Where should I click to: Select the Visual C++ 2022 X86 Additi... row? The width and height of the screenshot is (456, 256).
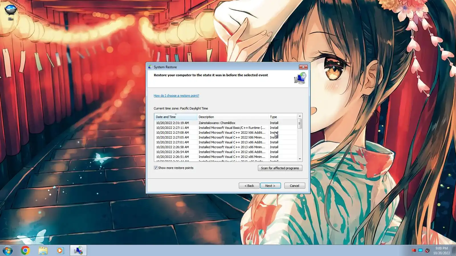[225, 133]
